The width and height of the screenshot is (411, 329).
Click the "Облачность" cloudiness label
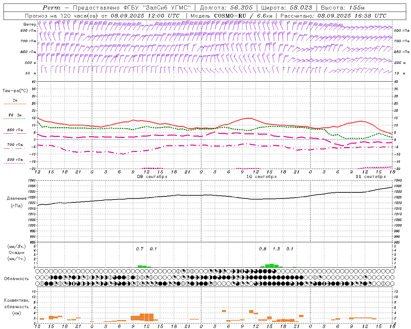coord(16,279)
